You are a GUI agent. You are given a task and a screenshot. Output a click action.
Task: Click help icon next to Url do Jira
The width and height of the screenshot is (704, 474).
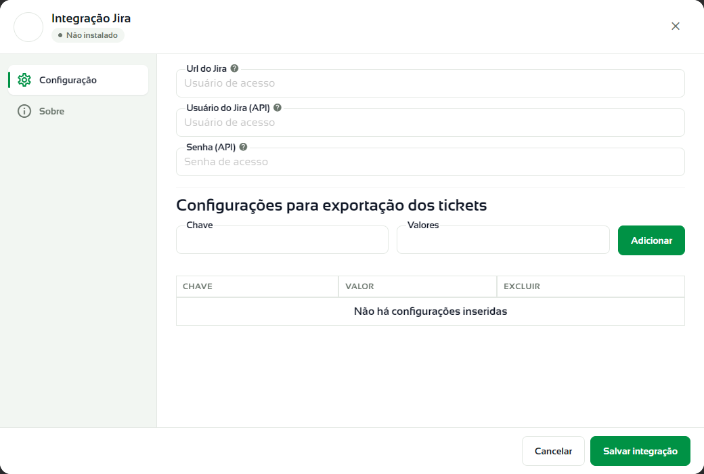[234, 68]
